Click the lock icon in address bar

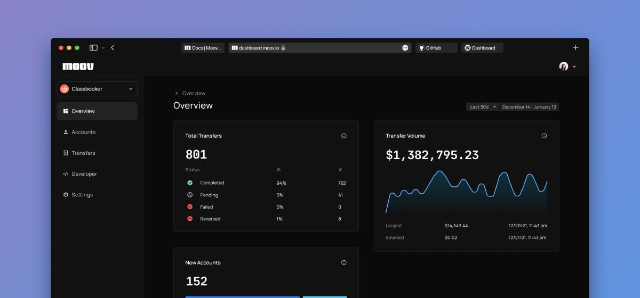click(x=283, y=48)
